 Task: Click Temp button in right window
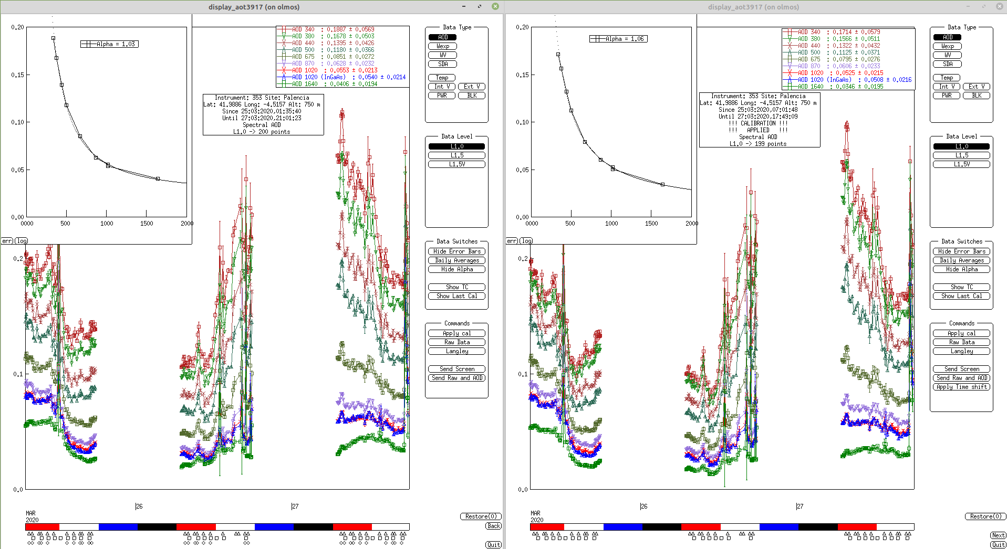[947, 78]
